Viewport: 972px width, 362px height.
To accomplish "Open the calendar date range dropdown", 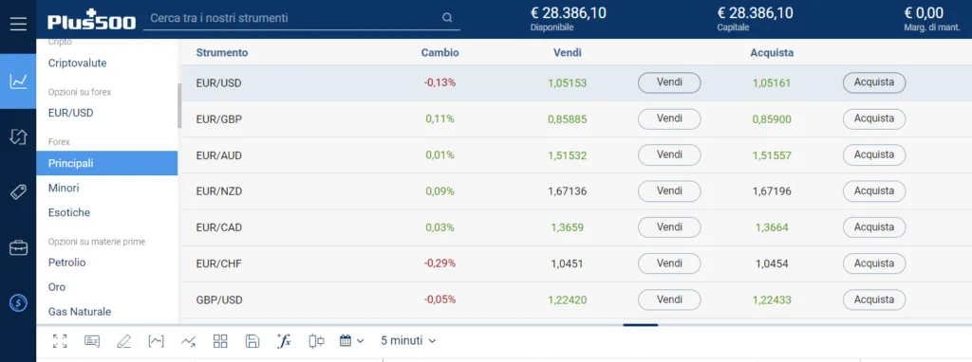I will (x=351, y=340).
